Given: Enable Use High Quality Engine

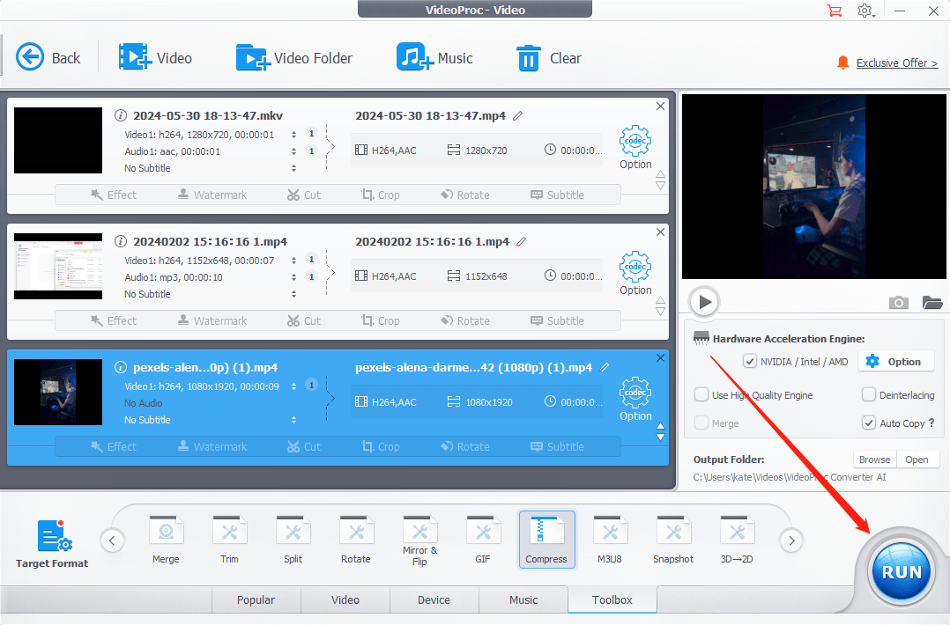Looking at the screenshot, I should point(701,395).
